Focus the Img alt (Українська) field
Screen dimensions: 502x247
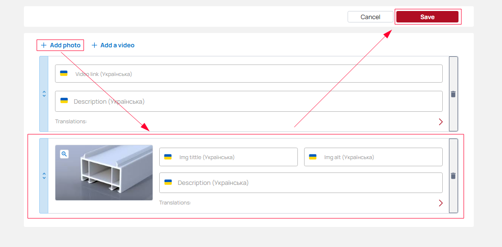tap(373, 157)
